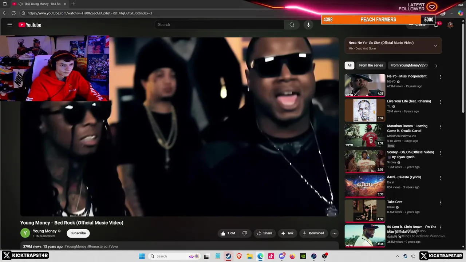Open more actions for the video

coord(334,233)
